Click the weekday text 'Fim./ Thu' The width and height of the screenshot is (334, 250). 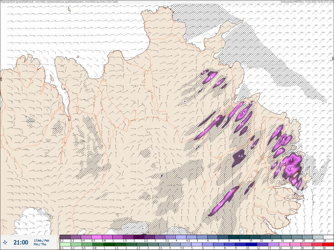pyautogui.click(x=40, y=244)
